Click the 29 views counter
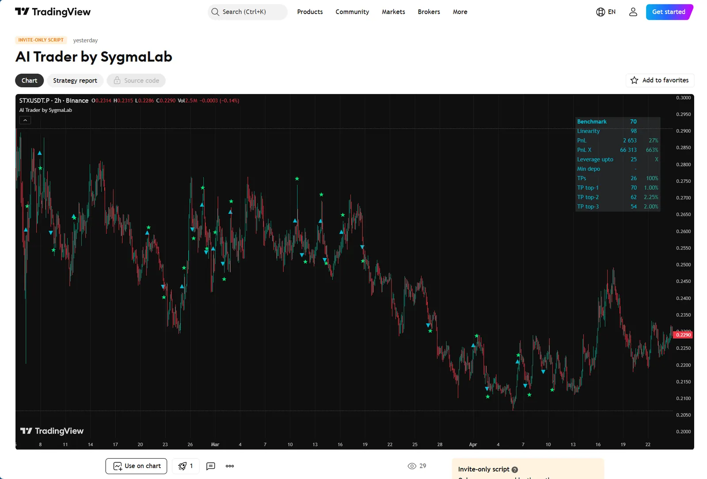 click(417, 466)
